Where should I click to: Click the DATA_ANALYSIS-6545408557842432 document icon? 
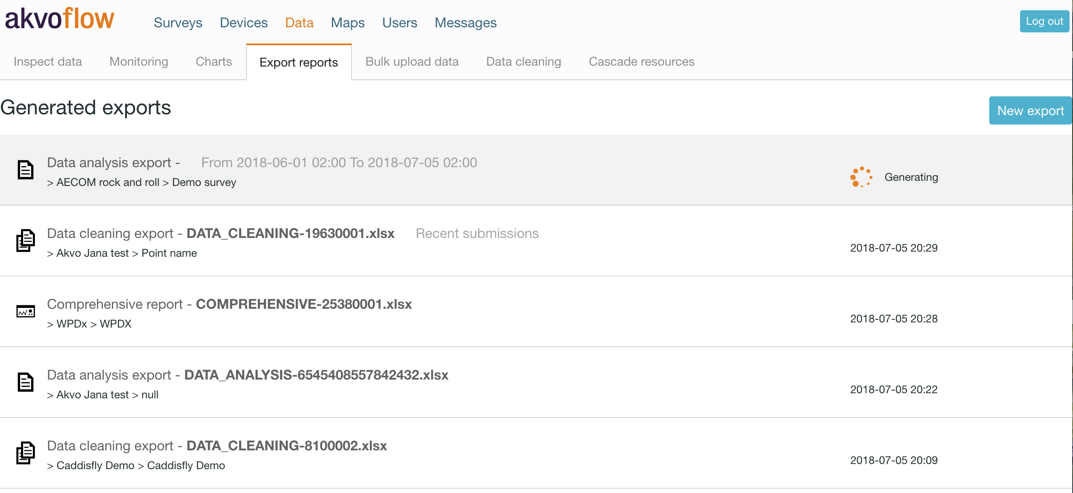click(x=25, y=382)
